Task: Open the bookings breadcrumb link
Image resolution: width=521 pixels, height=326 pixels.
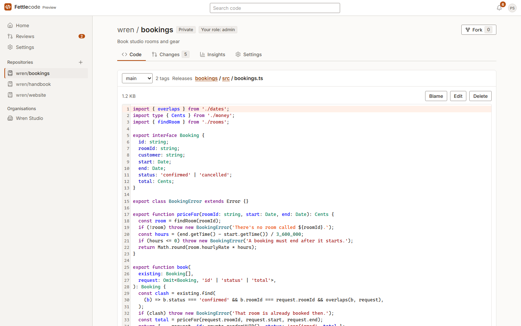Action: [x=206, y=78]
